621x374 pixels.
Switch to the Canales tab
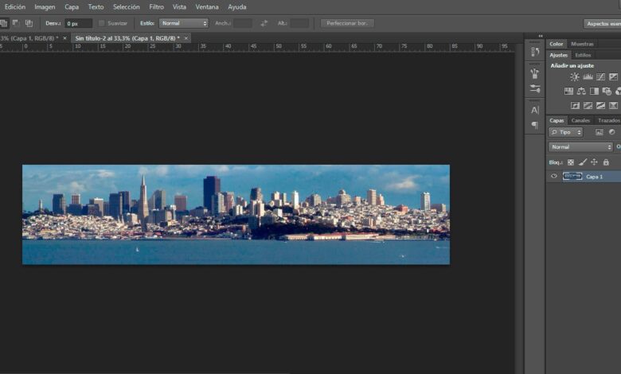[580, 120]
